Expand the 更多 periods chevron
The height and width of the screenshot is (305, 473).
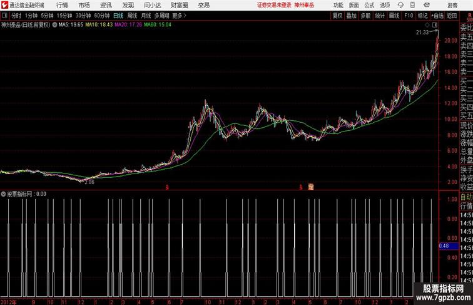pos(185,16)
